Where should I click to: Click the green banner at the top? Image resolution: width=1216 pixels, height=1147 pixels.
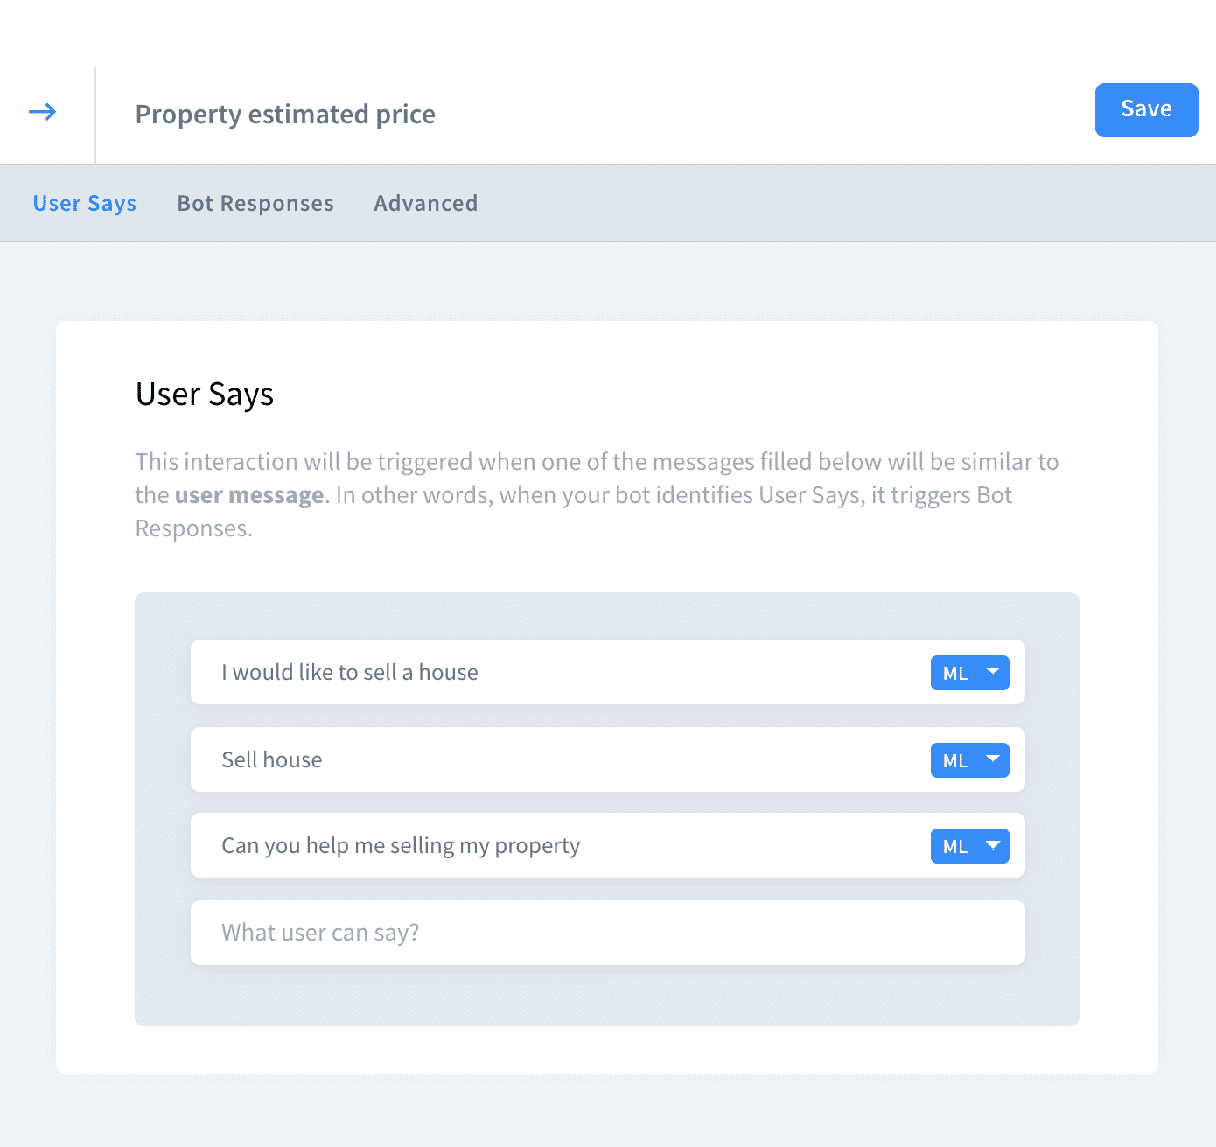(x=607, y=33)
